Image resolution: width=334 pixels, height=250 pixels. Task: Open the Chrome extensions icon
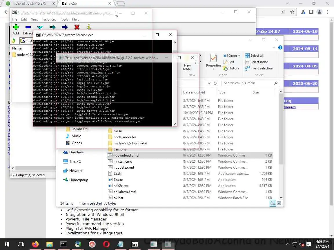coord(303,12)
